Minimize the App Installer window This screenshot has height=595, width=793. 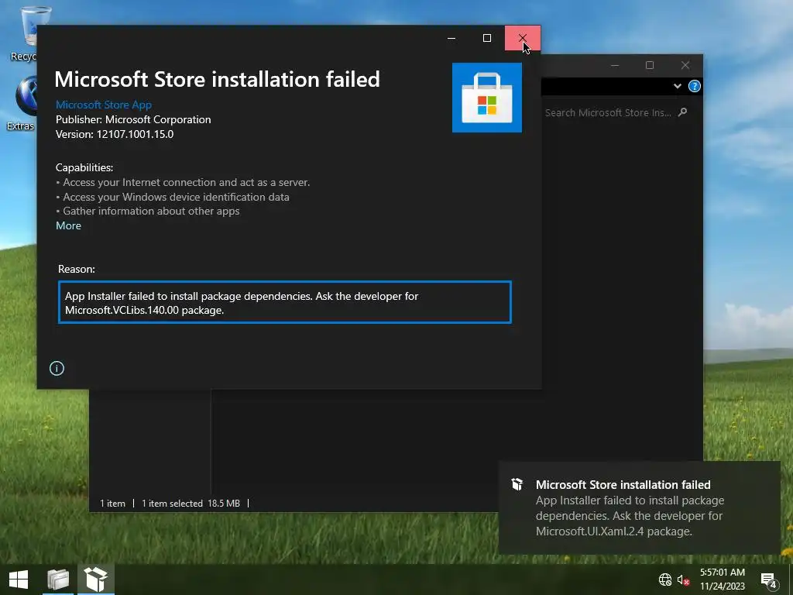[x=451, y=38]
